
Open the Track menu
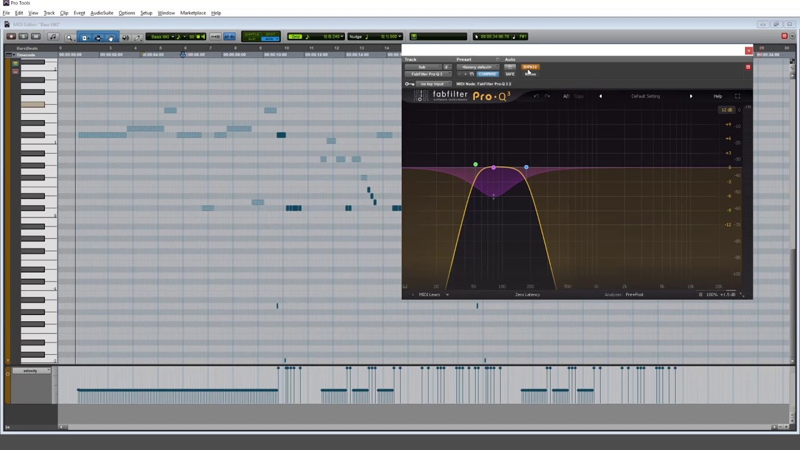[x=49, y=13]
